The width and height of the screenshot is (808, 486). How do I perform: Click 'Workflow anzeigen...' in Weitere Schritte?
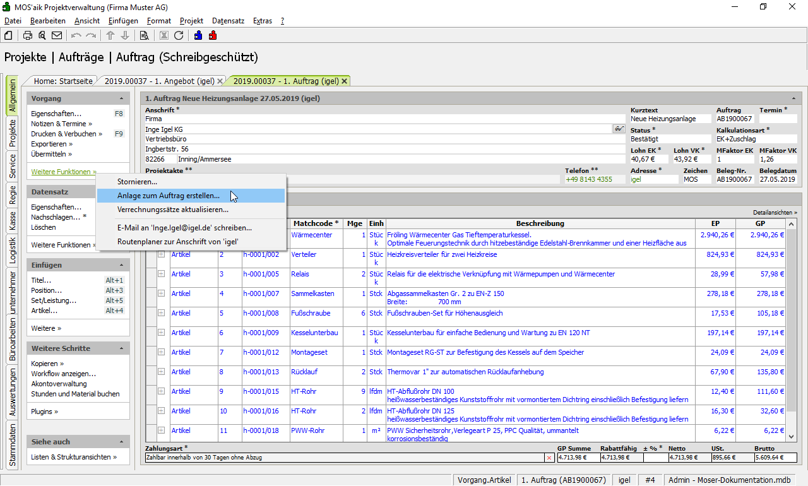(x=63, y=374)
